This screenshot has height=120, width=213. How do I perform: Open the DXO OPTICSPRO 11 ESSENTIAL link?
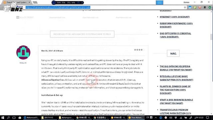175,35
